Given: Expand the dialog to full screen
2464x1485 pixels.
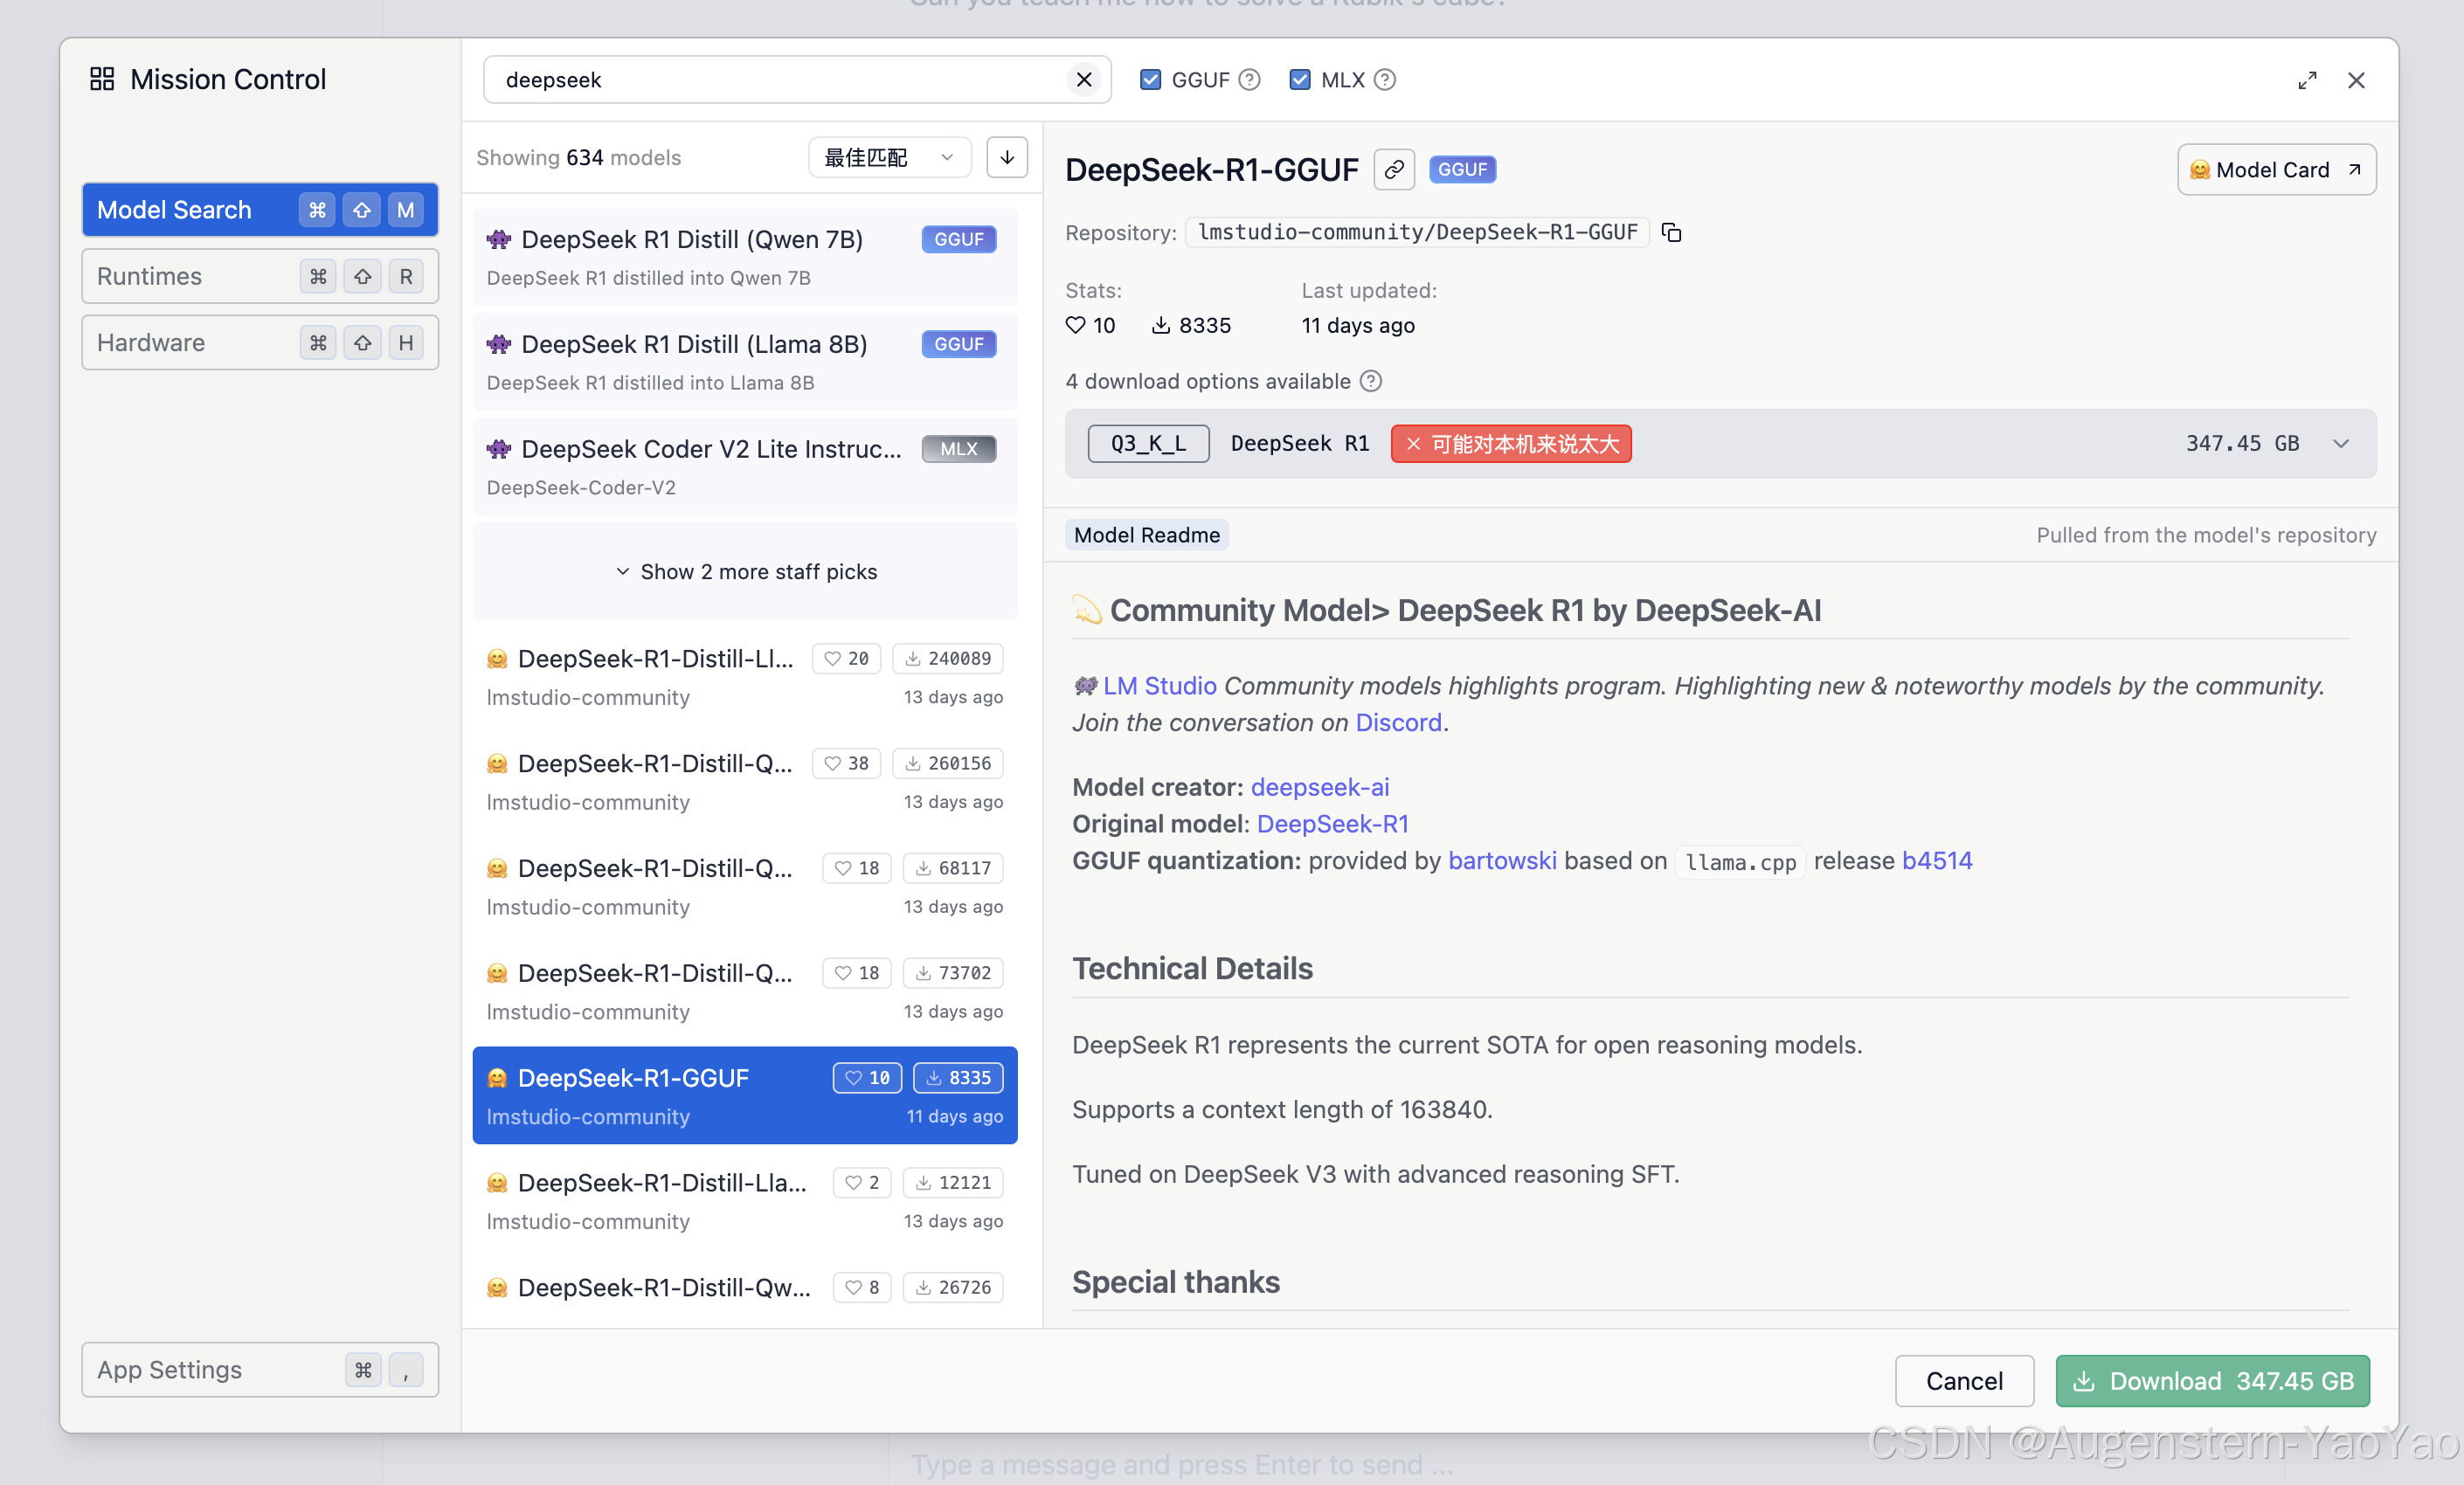Looking at the screenshot, I should pyautogui.click(x=2307, y=80).
